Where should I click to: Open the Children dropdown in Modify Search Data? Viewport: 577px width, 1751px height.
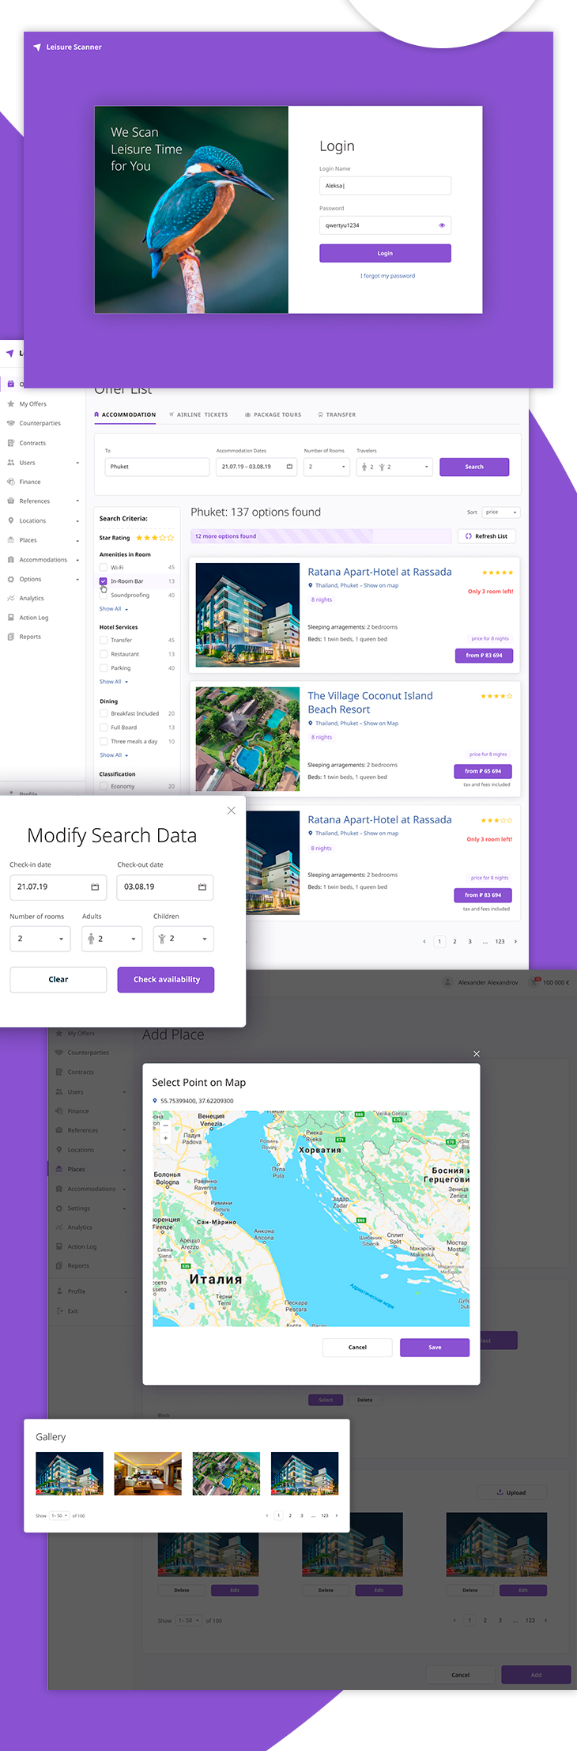click(183, 939)
